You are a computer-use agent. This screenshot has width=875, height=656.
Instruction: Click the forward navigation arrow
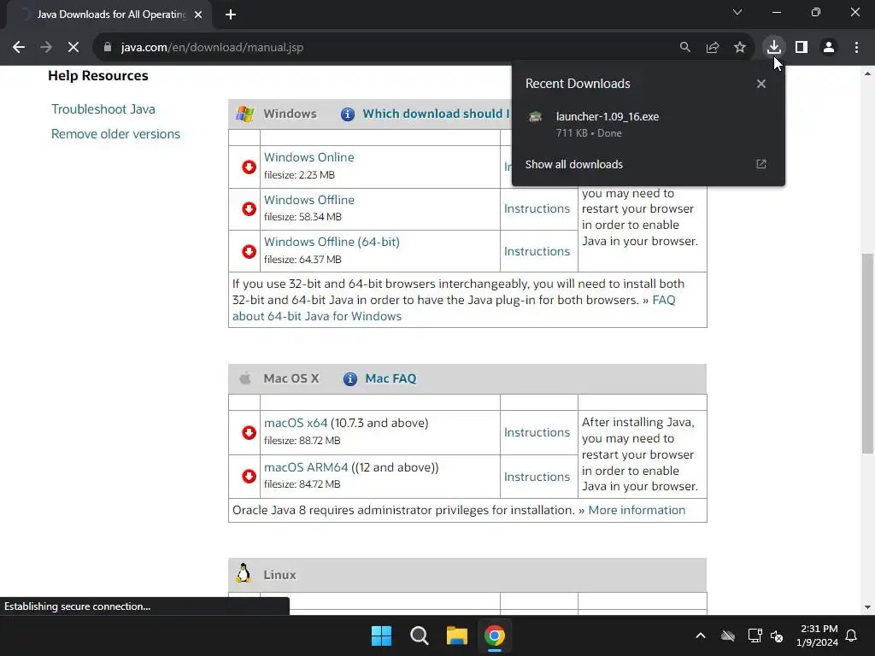[46, 48]
